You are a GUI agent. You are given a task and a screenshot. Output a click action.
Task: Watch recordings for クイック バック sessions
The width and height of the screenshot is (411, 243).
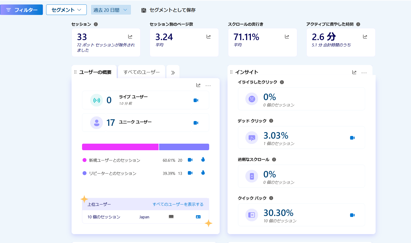tap(352, 215)
